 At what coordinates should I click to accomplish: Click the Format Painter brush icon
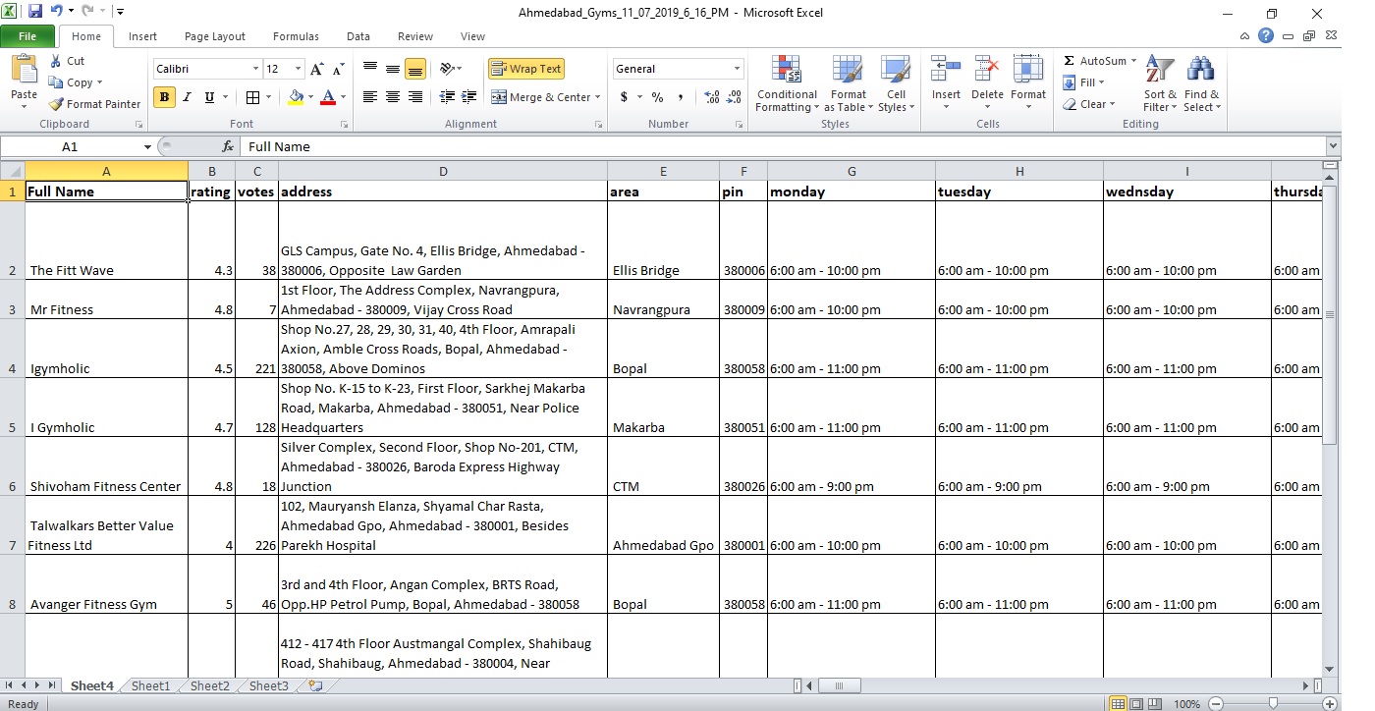(x=57, y=104)
